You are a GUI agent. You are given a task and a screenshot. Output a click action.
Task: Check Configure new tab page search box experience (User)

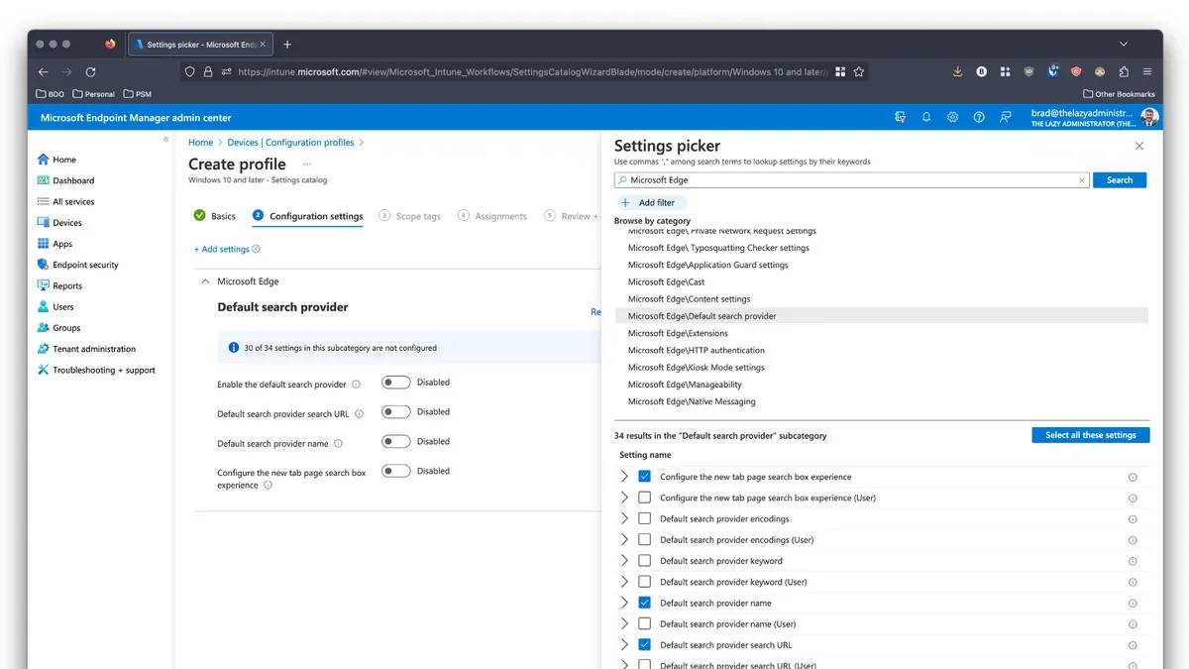point(645,498)
